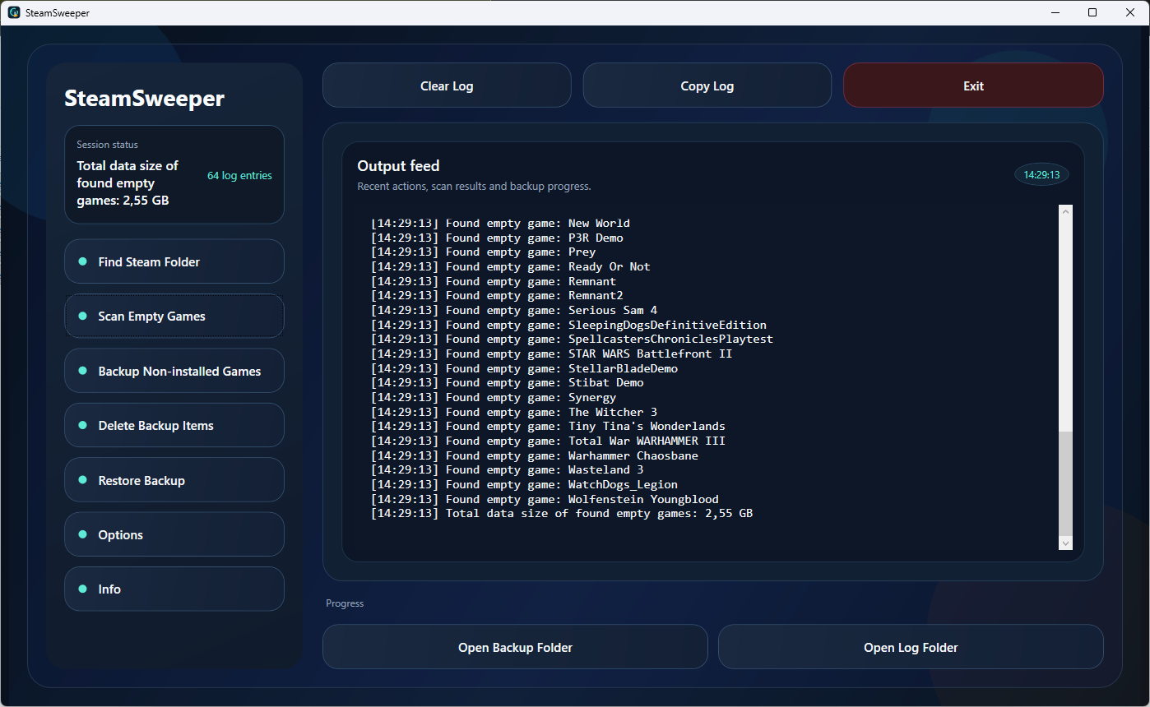Viewport: 1150px width, 707px height.
Task: Click the Session status total size text
Action: [x=128, y=183]
